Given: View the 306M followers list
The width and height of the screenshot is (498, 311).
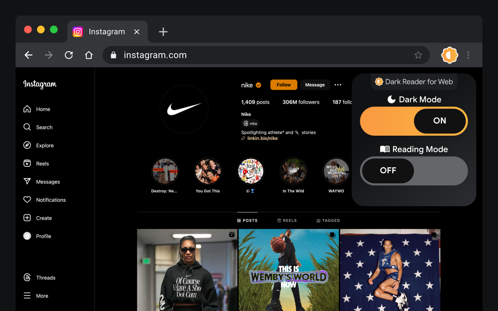Looking at the screenshot, I should (301, 102).
